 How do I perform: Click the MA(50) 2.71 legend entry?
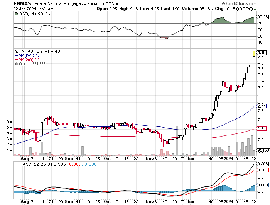coord(29,56)
